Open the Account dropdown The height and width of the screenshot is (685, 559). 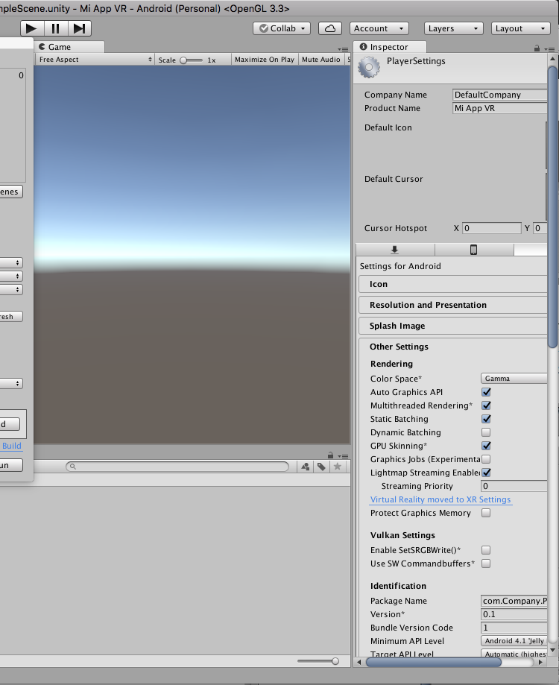coord(379,28)
